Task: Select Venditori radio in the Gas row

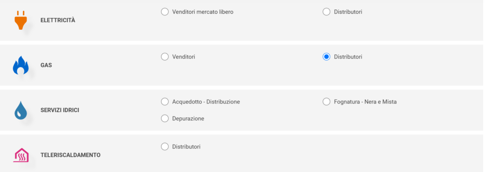Action: (165, 57)
